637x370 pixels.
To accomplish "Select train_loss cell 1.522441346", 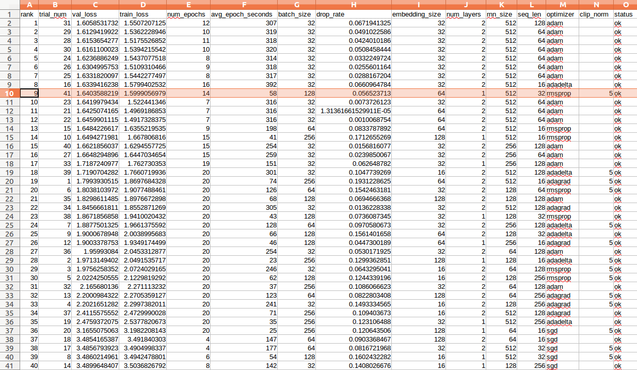I will [142, 102].
